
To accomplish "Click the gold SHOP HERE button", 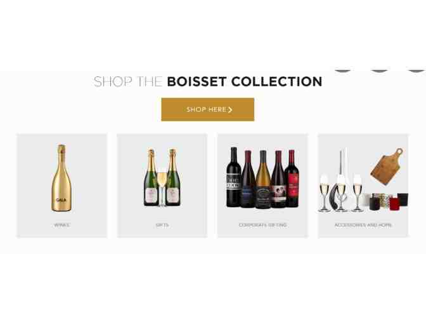I will (x=207, y=109).
